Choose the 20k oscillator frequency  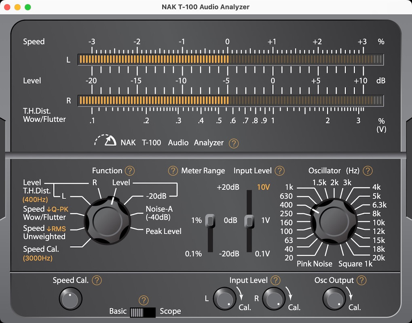click(x=378, y=258)
